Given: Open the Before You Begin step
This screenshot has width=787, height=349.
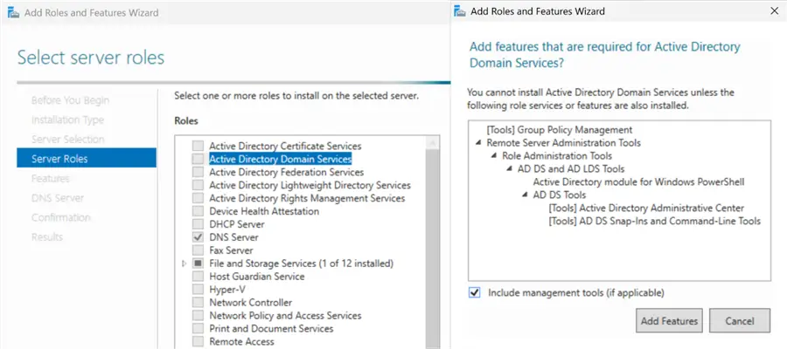Looking at the screenshot, I should (x=70, y=100).
